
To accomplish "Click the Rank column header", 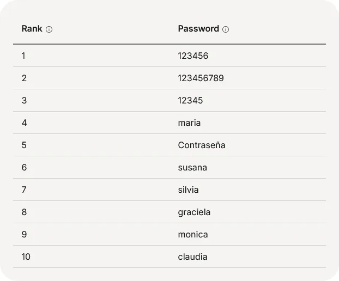I will [32, 29].
